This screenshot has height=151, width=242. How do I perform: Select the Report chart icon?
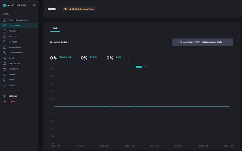[5, 31]
